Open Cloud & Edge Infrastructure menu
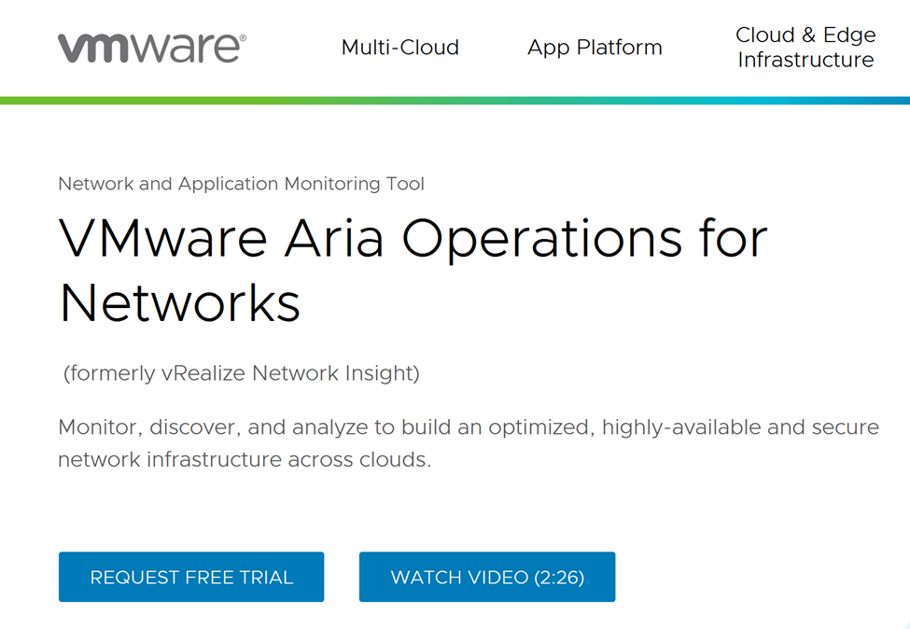Image resolution: width=910 pixels, height=629 pixels. tap(805, 48)
